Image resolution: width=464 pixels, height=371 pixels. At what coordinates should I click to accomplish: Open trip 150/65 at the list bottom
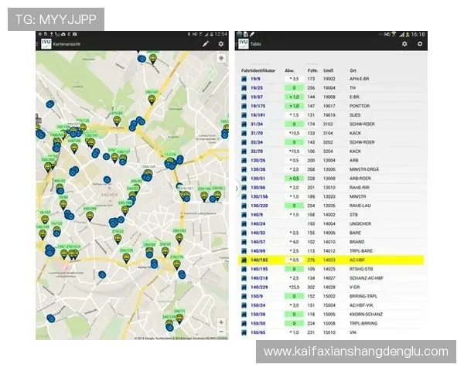pos(258,332)
